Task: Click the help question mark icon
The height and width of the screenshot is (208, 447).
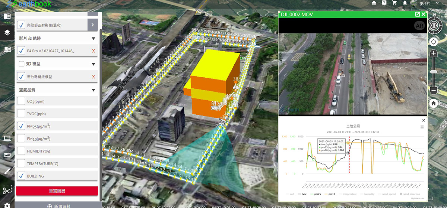Action: 384,3
